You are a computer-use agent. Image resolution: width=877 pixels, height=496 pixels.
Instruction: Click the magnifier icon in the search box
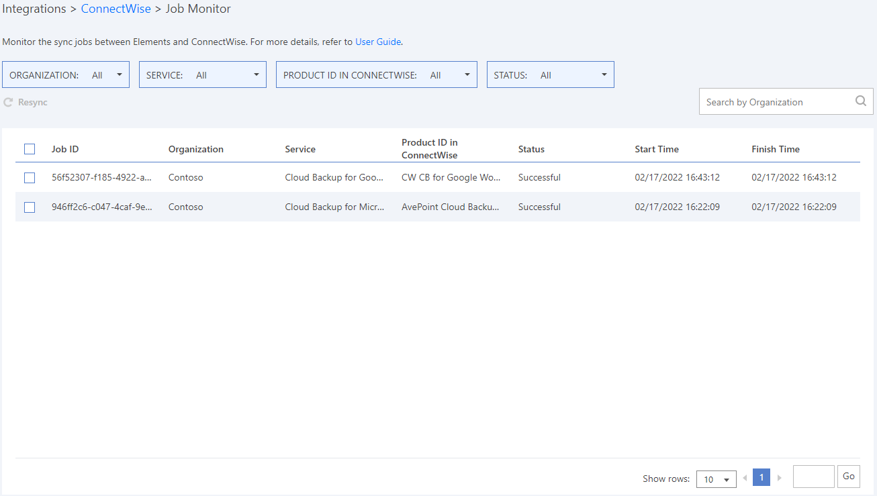(860, 101)
